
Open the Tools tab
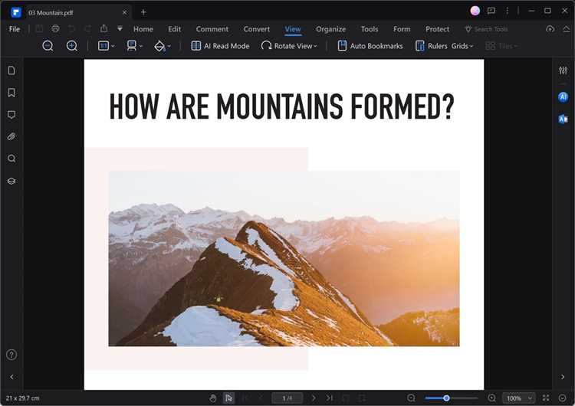370,29
